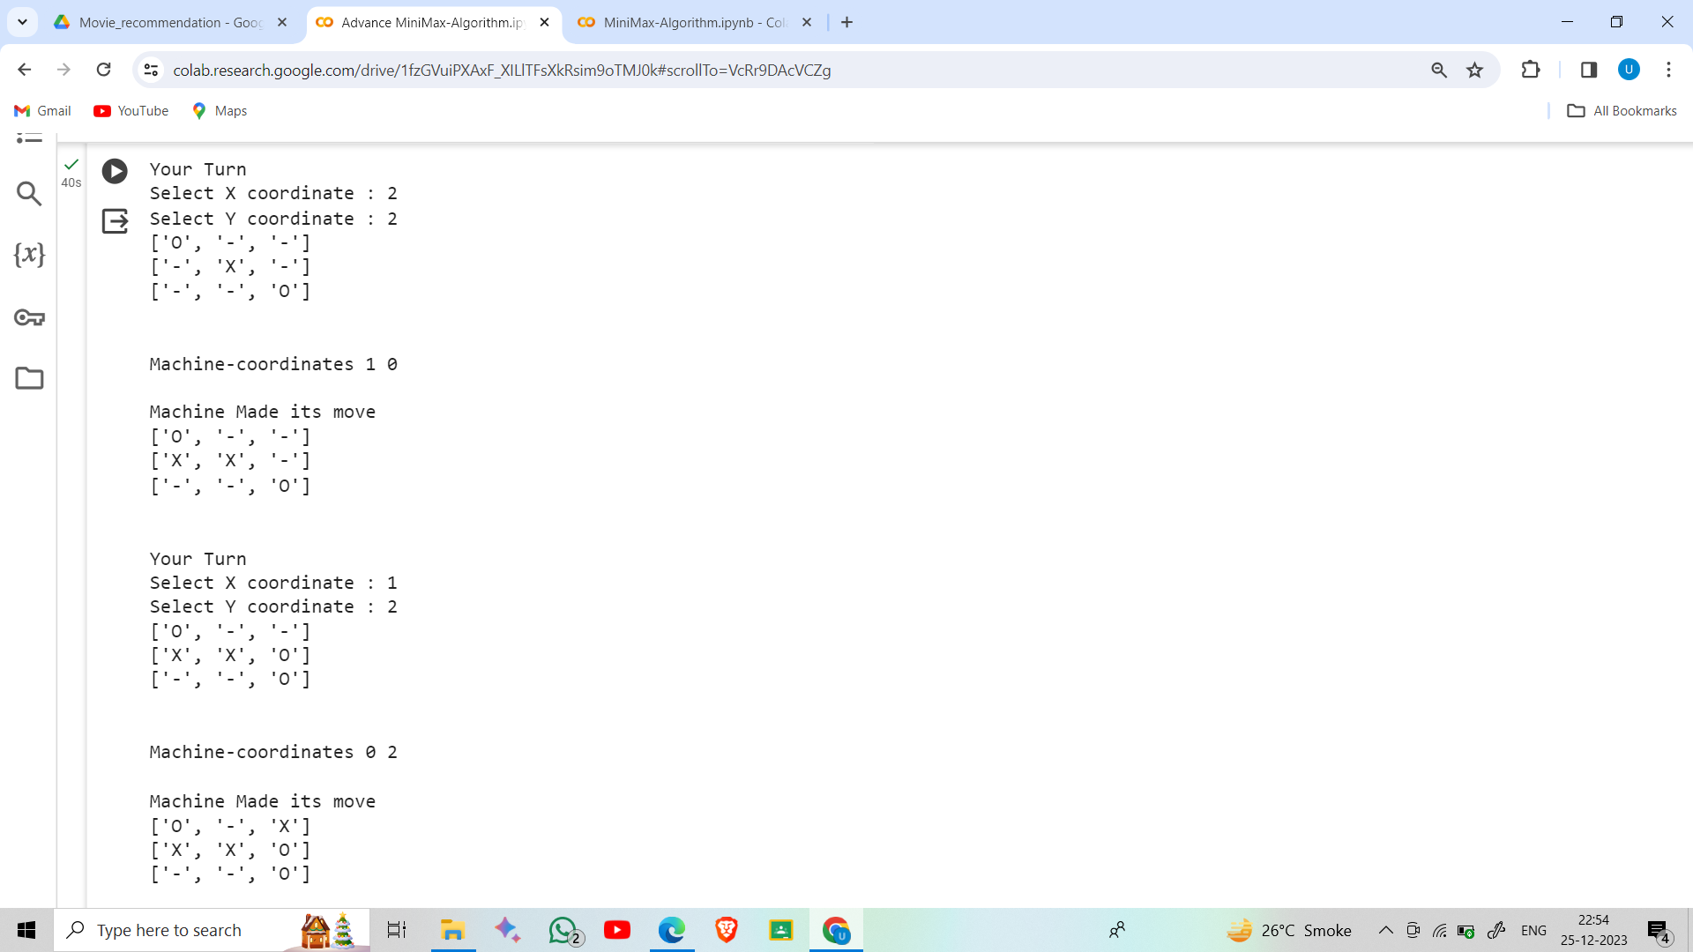Switch to Movie_recommendation tab
1693x952 pixels.
170,22
